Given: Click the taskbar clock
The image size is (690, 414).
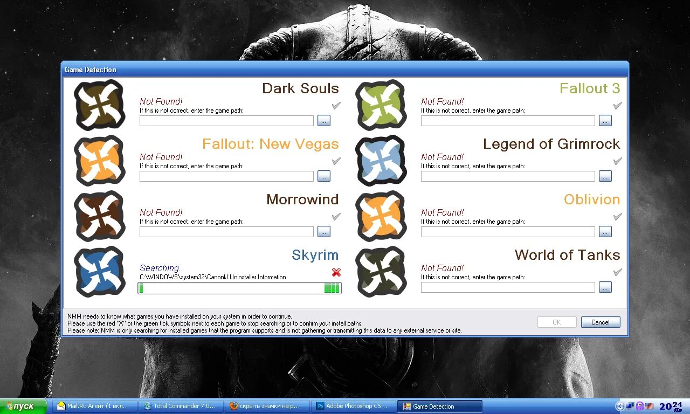Looking at the screenshot, I should pos(671,406).
